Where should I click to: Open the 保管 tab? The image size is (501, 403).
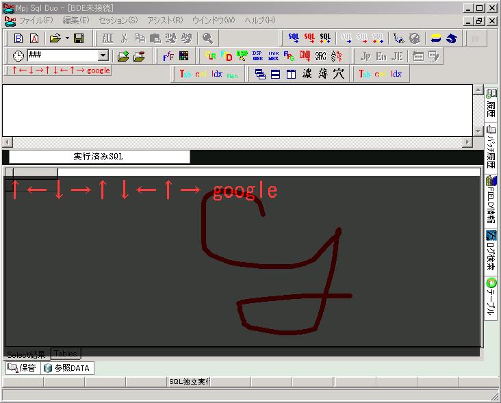click(x=22, y=368)
